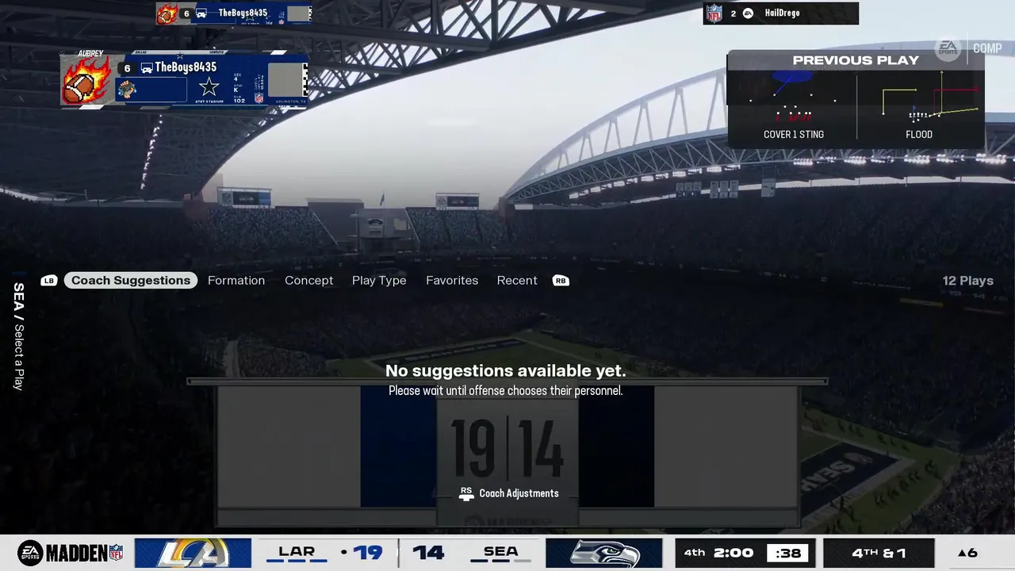Click the 12 Plays counter
The width and height of the screenshot is (1015, 571).
[967, 281]
